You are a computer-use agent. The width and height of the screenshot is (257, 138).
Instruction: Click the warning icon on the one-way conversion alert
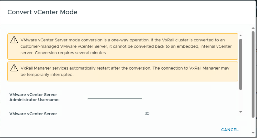click(14, 40)
